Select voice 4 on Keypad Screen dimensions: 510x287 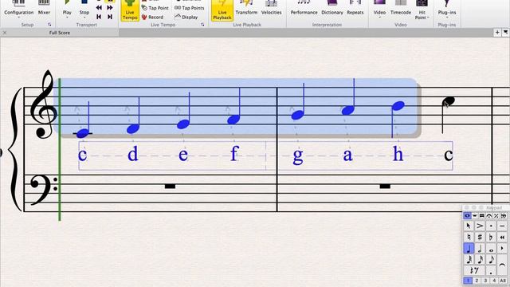[494, 280]
